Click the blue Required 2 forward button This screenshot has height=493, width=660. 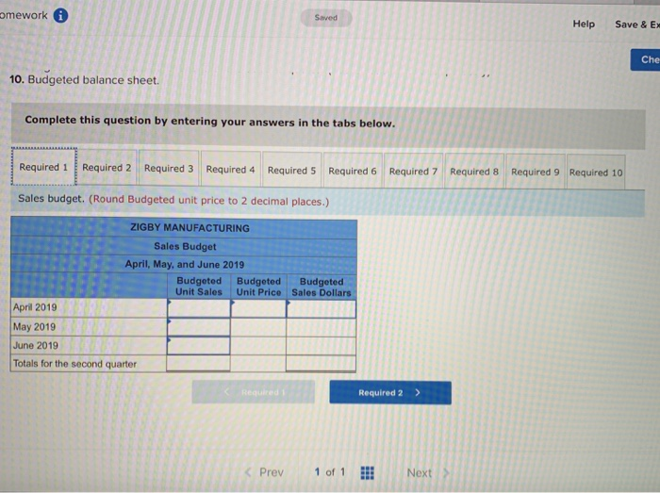[390, 392]
